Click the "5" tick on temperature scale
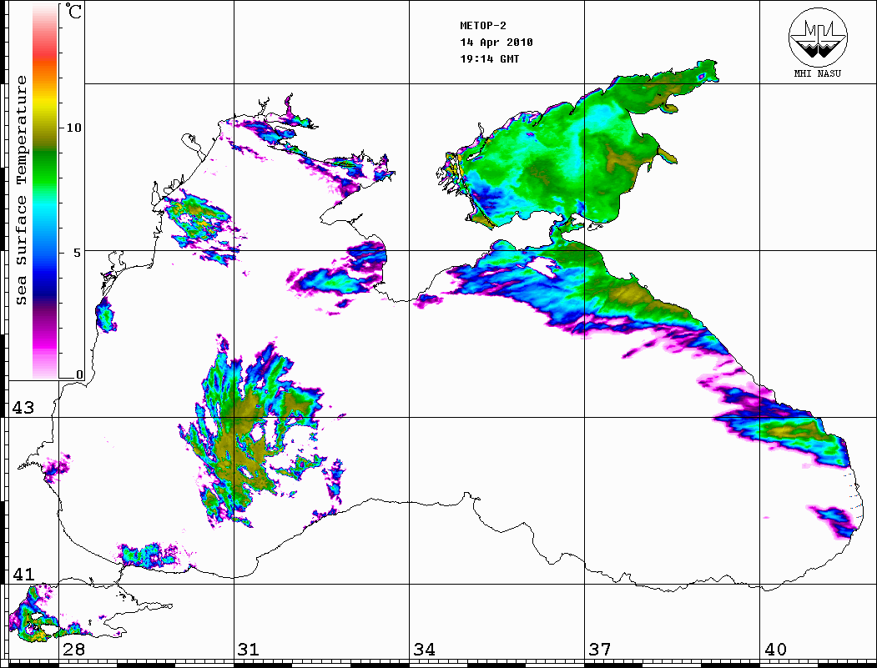 (x=77, y=252)
